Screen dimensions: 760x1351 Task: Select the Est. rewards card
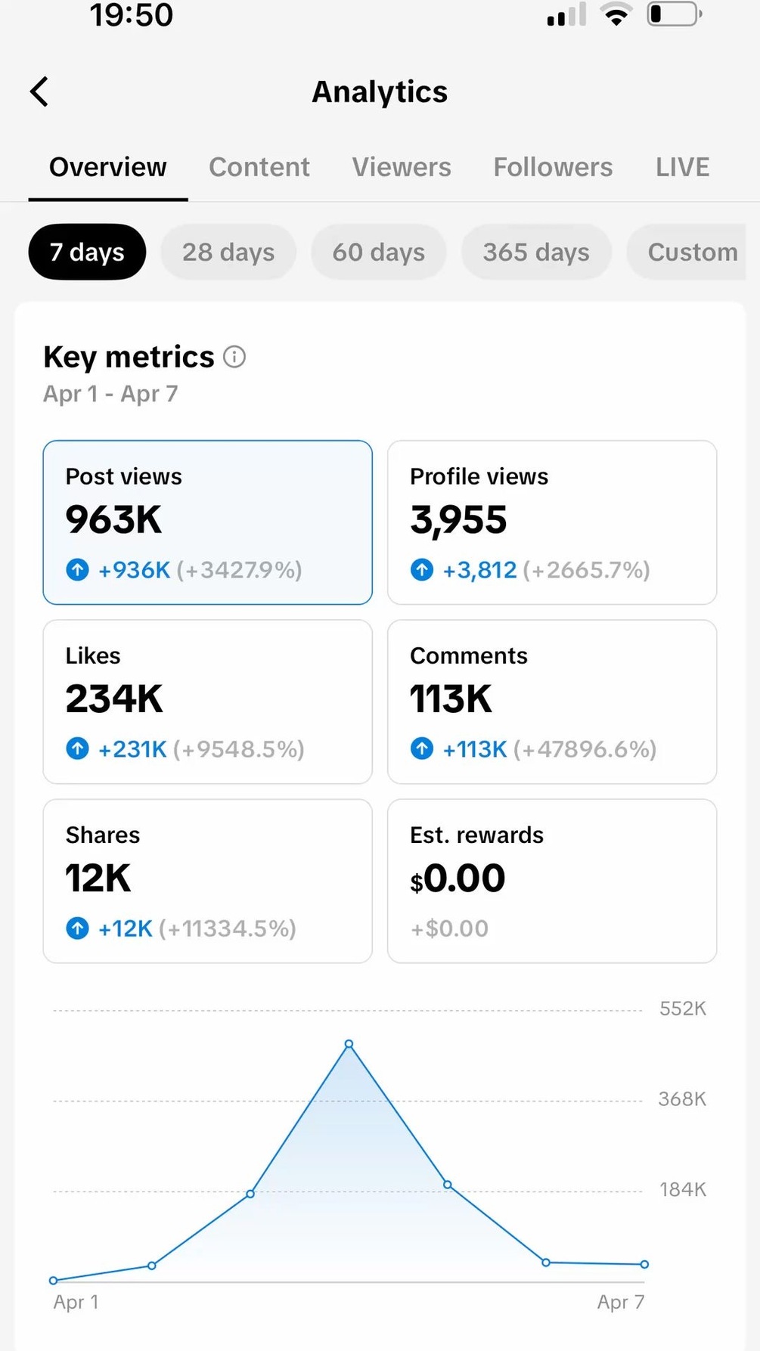[x=551, y=881]
